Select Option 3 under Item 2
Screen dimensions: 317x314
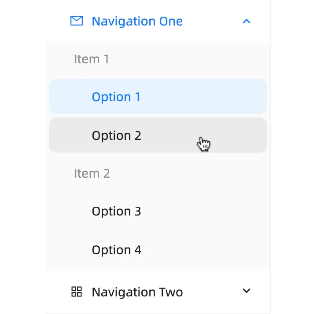pos(116,211)
